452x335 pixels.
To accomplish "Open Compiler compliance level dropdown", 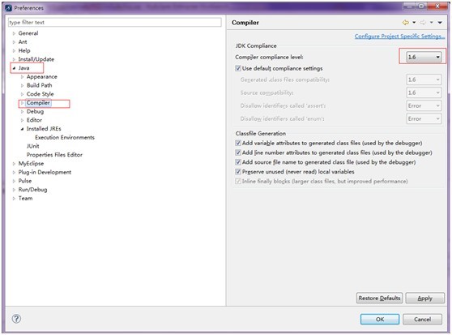I will pos(424,57).
